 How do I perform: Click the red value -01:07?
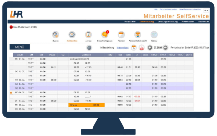click(x=137, y=101)
